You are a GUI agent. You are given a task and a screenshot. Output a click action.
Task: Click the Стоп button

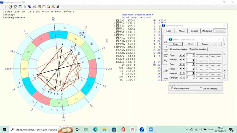[x=191, y=44]
